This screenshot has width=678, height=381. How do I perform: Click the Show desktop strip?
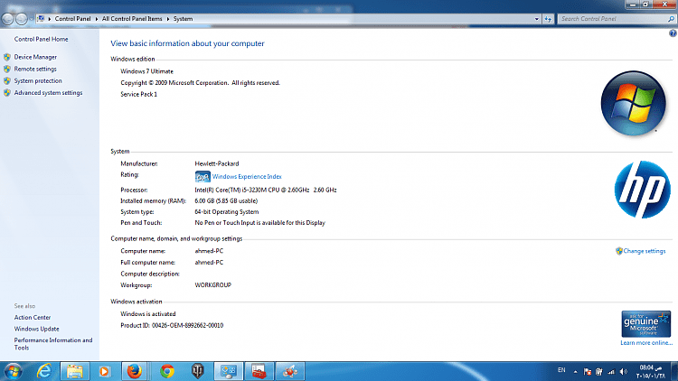coord(674,371)
